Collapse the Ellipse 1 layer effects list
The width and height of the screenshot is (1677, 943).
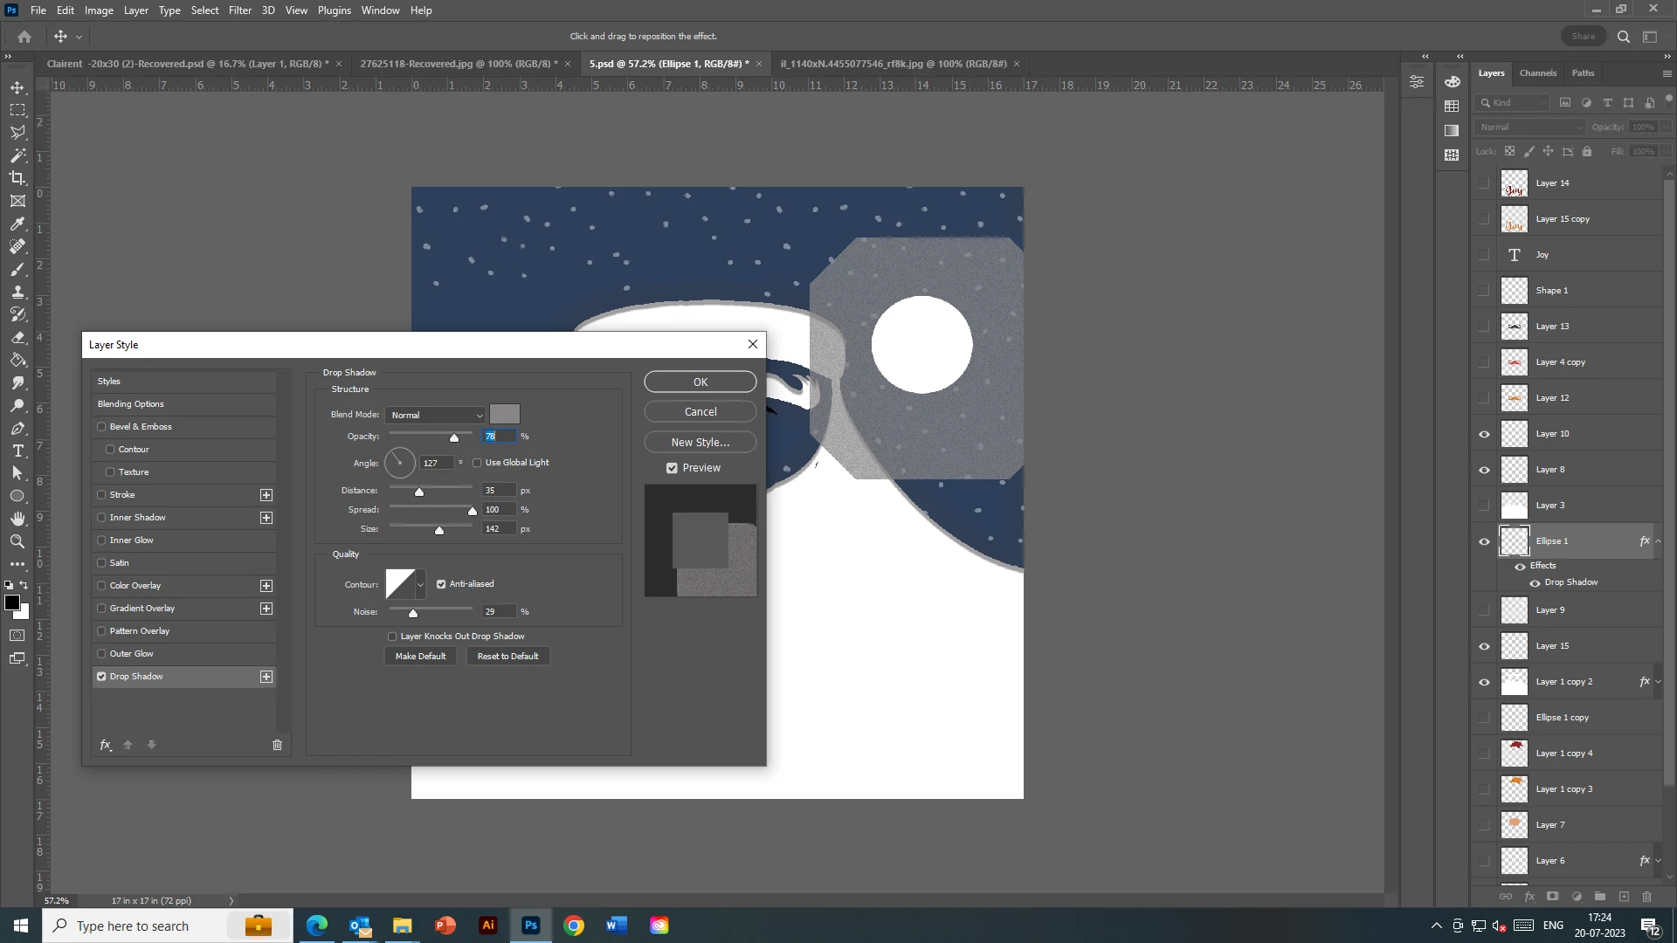click(x=1658, y=541)
